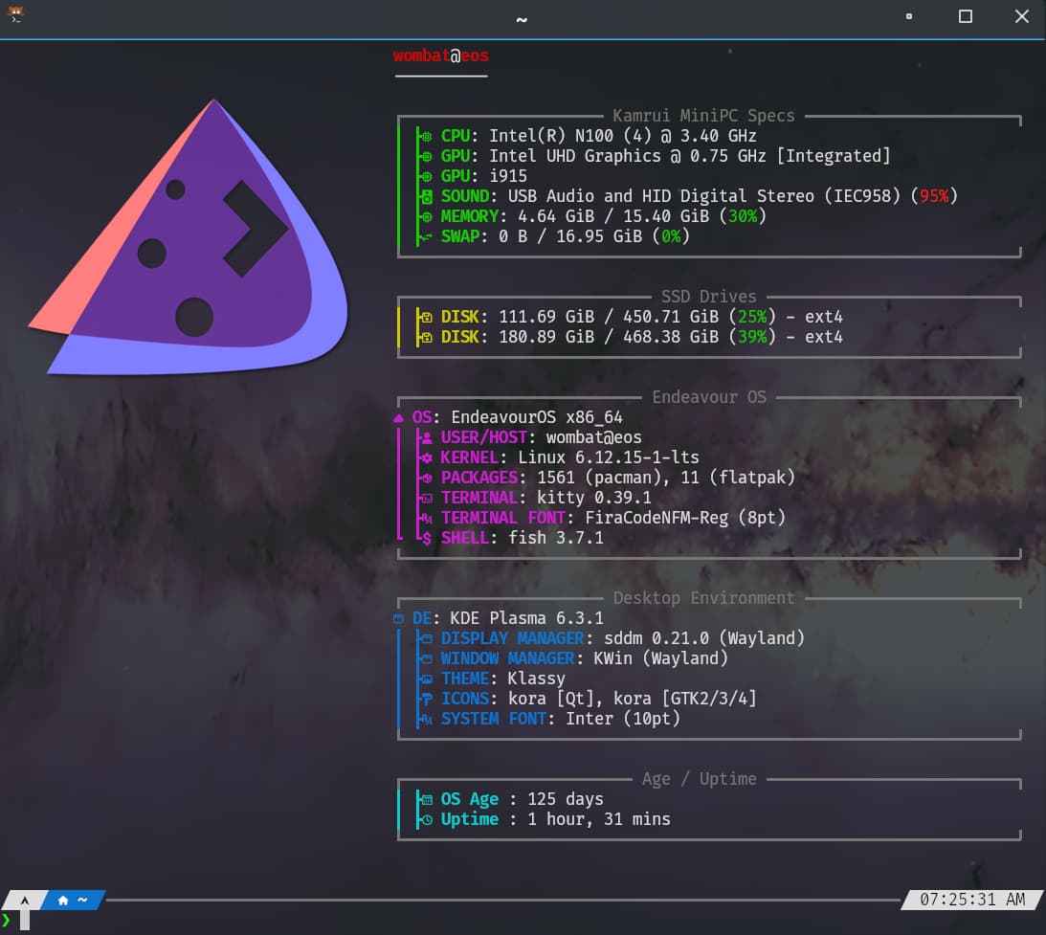
Task: Click 'kitty 0.39.1' terminal text
Action: click(x=593, y=498)
